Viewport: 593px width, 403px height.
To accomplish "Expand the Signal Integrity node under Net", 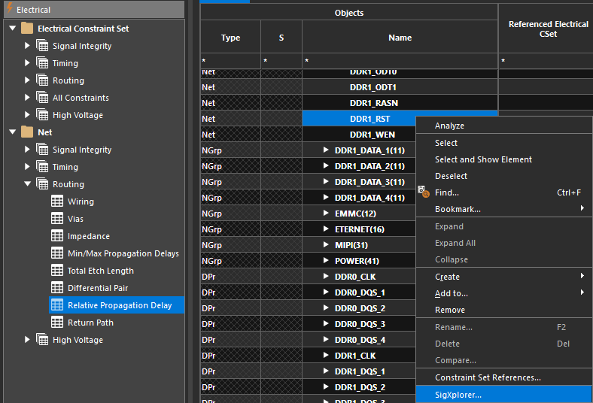I will tap(28, 150).
